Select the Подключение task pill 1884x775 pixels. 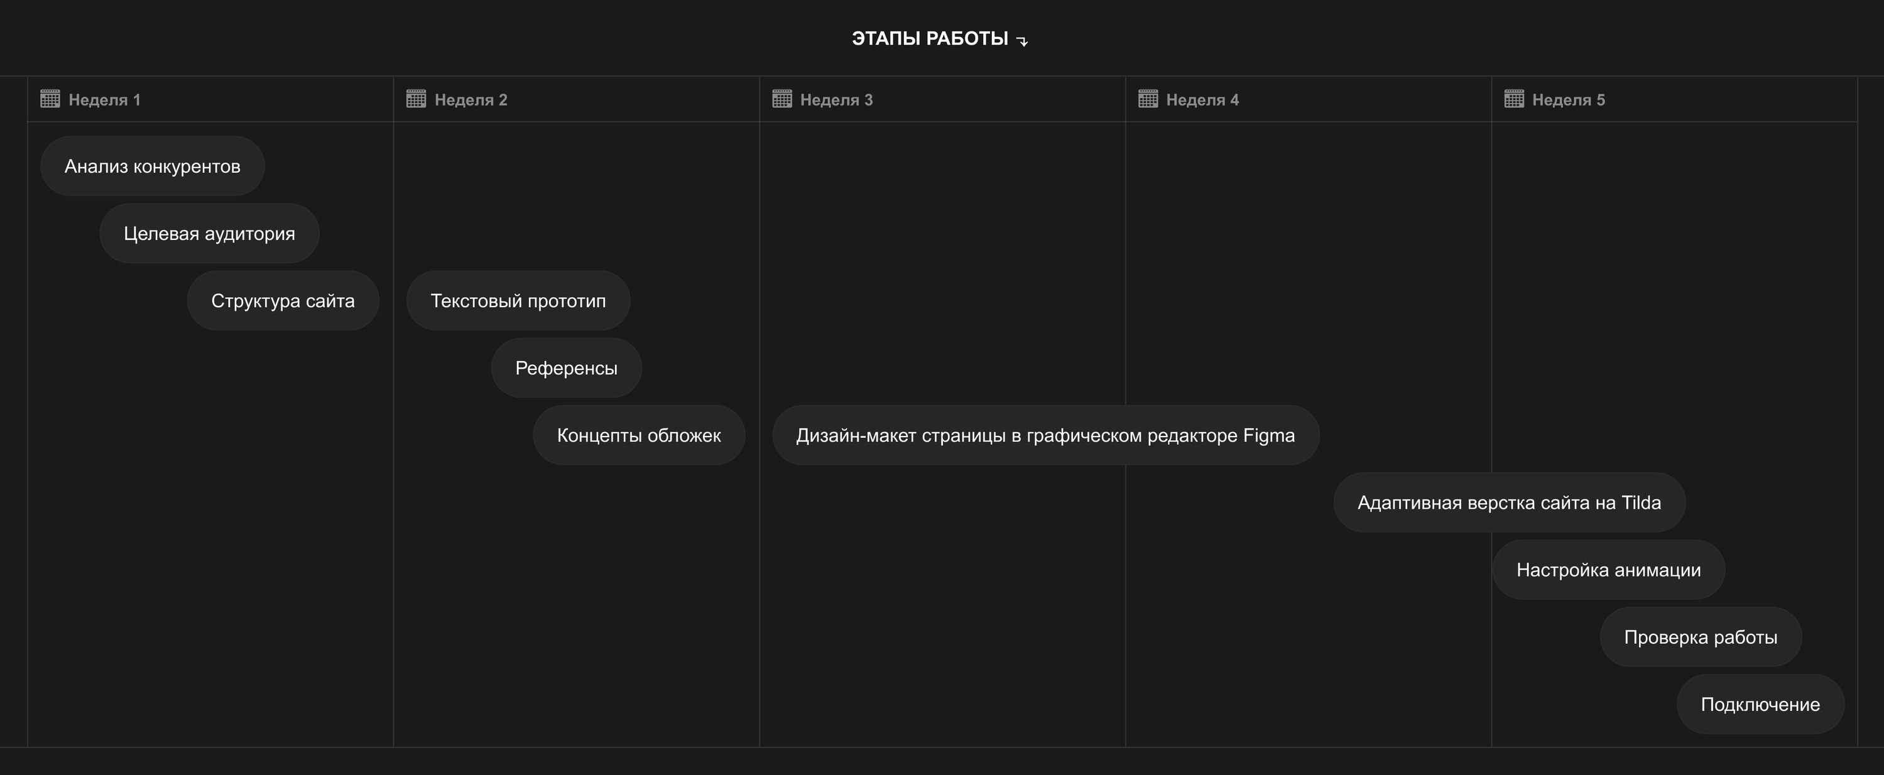pyautogui.click(x=1760, y=704)
